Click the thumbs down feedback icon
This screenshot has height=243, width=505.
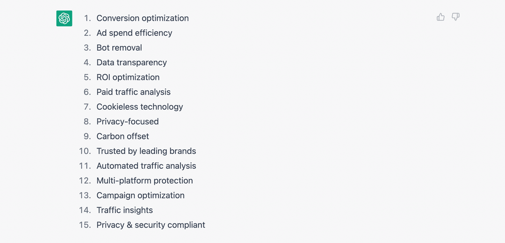tap(455, 17)
